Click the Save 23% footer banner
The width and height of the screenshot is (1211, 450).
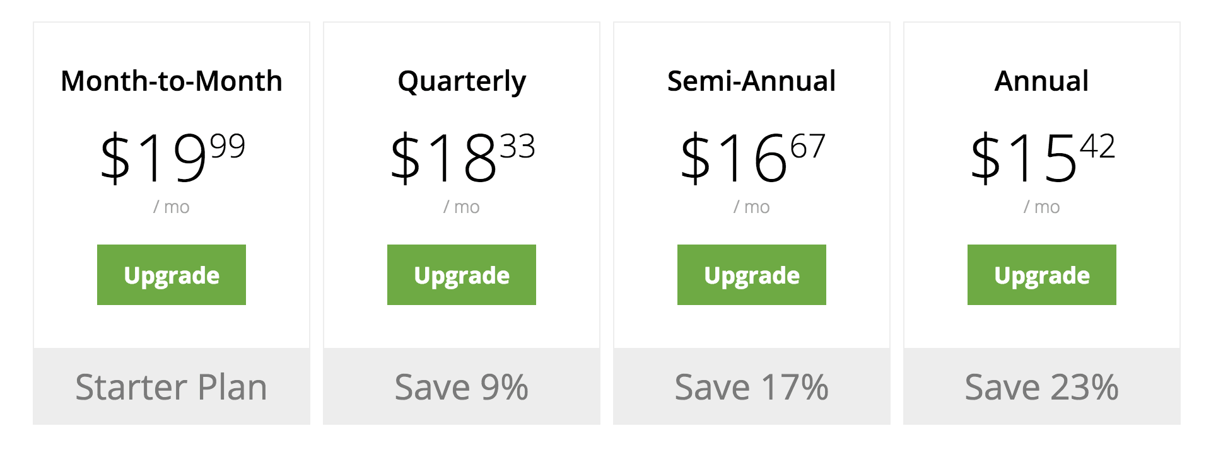pyautogui.click(x=1042, y=386)
